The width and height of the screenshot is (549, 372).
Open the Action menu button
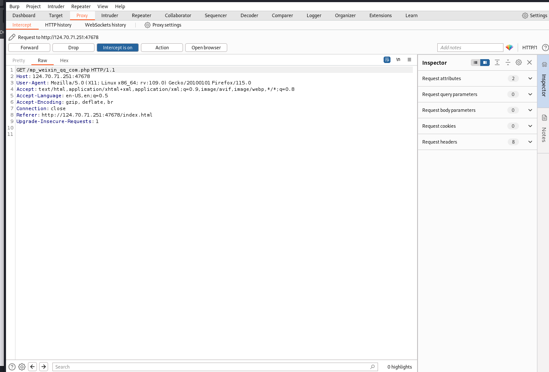pyautogui.click(x=162, y=48)
